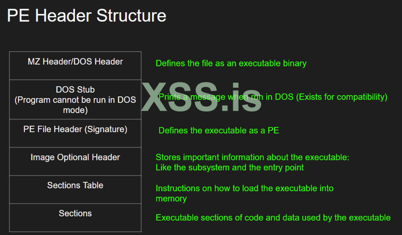Click "Defines the executable as a PE" text
The height and width of the screenshot is (235, 402).
(219, 130)
